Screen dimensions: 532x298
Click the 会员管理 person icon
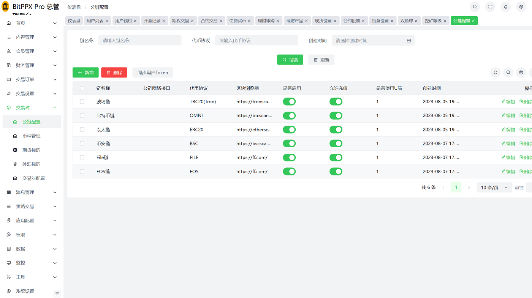[9, 51]
